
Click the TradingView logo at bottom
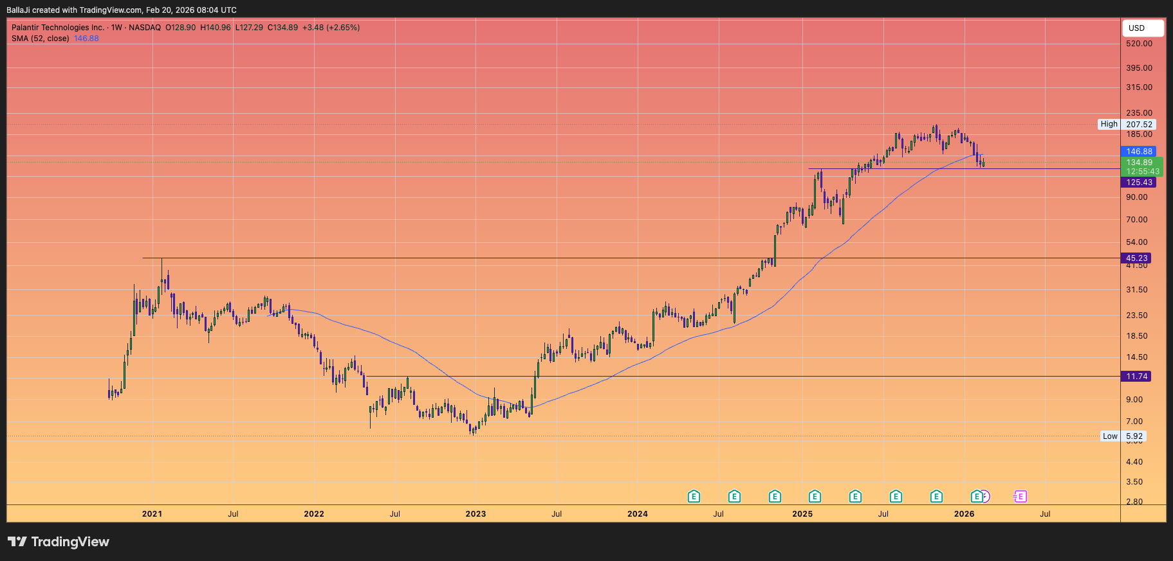coord(59,542)
